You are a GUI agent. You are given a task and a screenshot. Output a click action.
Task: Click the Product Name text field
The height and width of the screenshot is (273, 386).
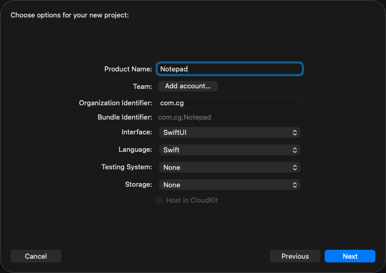(229, 69)
